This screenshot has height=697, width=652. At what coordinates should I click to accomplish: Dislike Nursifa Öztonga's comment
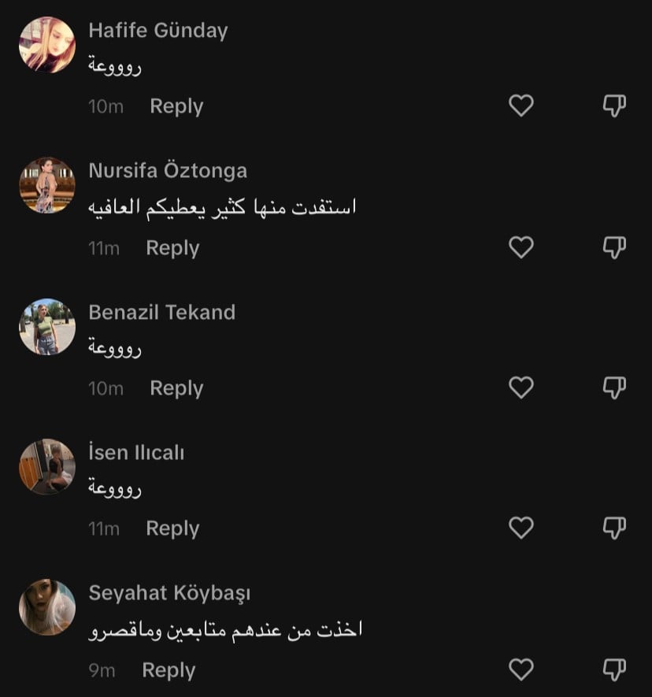614,247
